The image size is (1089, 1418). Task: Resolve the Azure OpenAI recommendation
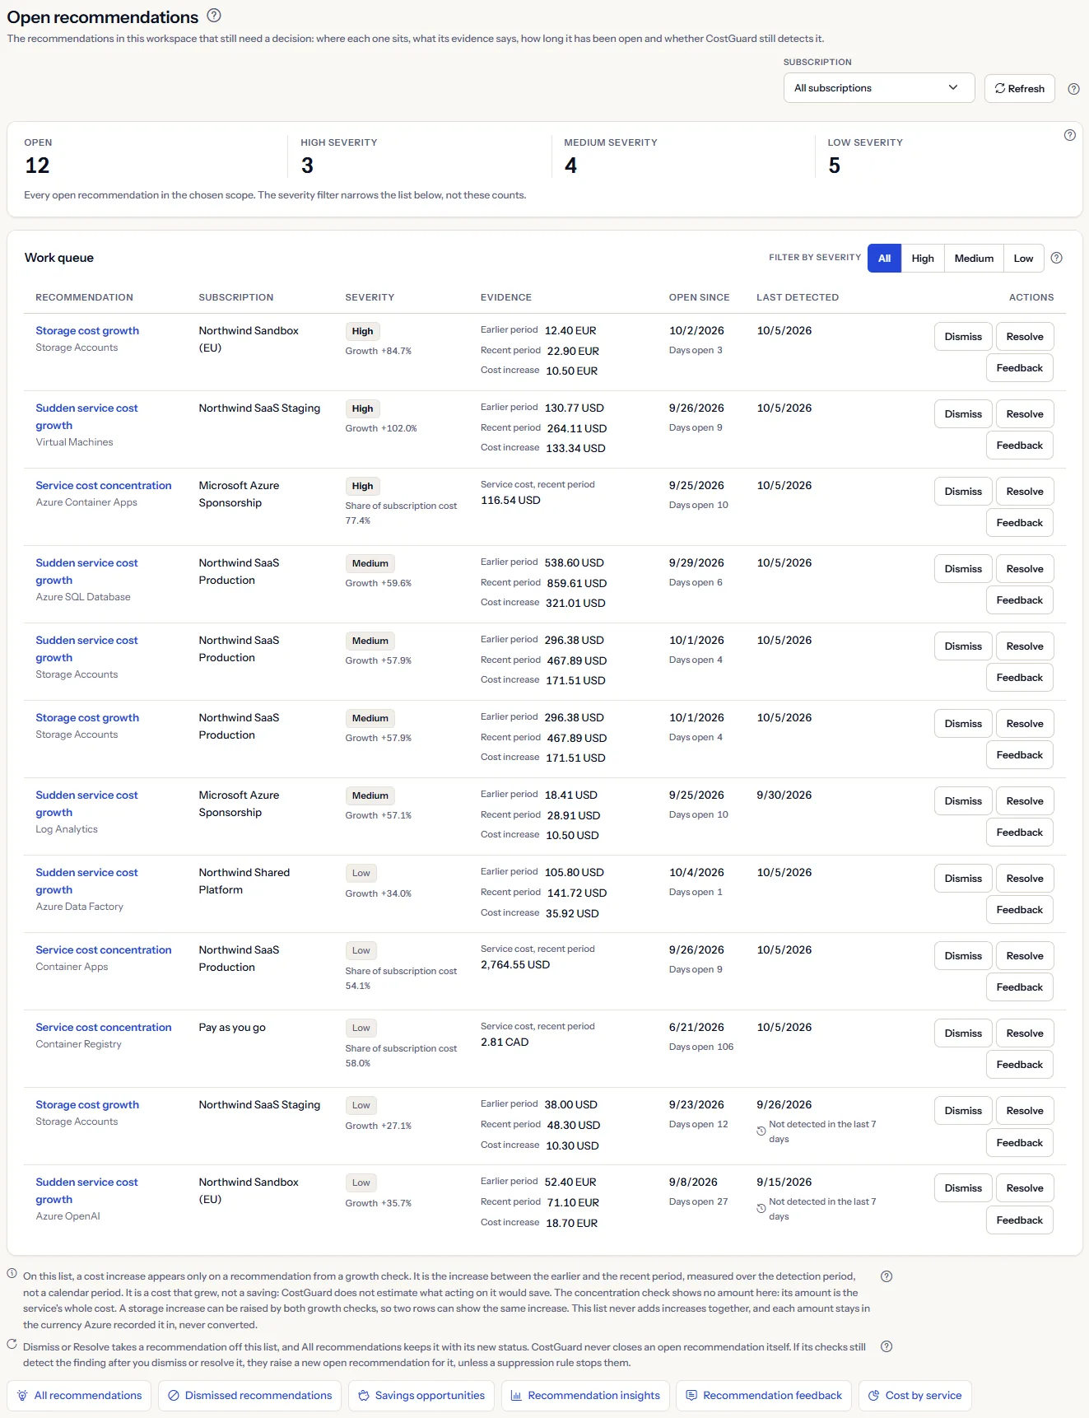coord(1025,1188)
